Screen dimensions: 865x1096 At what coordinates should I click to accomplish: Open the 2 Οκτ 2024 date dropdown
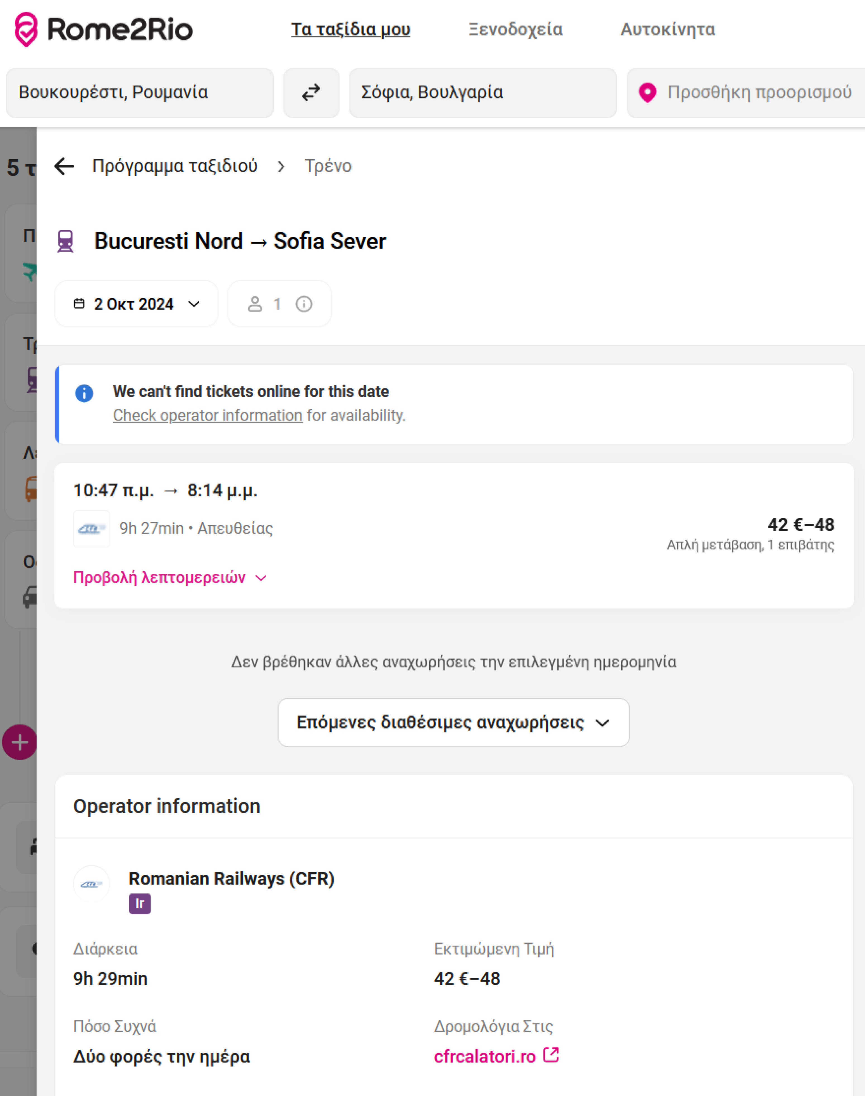pyautogui.click(x=136, y=304)
